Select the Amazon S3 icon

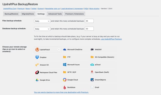(37, 65)
